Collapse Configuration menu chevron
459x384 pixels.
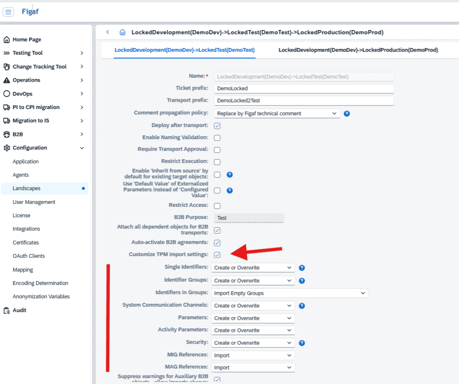click(x=82, y=148)
